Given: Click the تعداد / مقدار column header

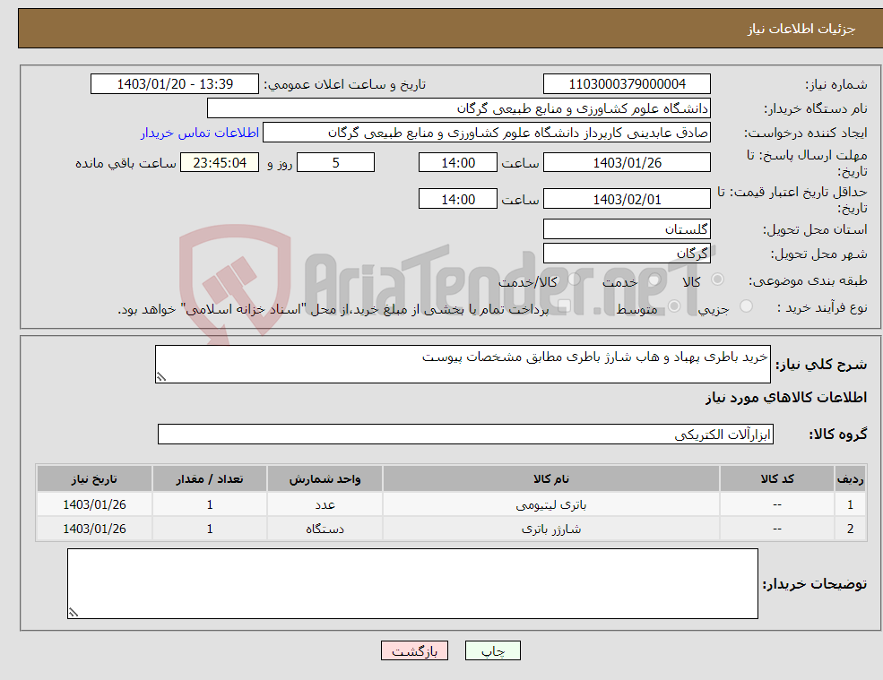Looking at the screenshot, I should point(210,479).
